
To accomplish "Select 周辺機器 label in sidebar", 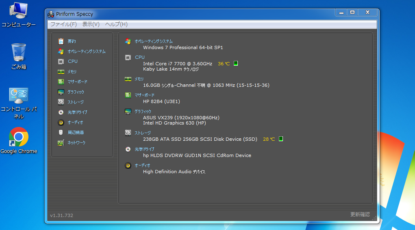I will pos(76,133).
